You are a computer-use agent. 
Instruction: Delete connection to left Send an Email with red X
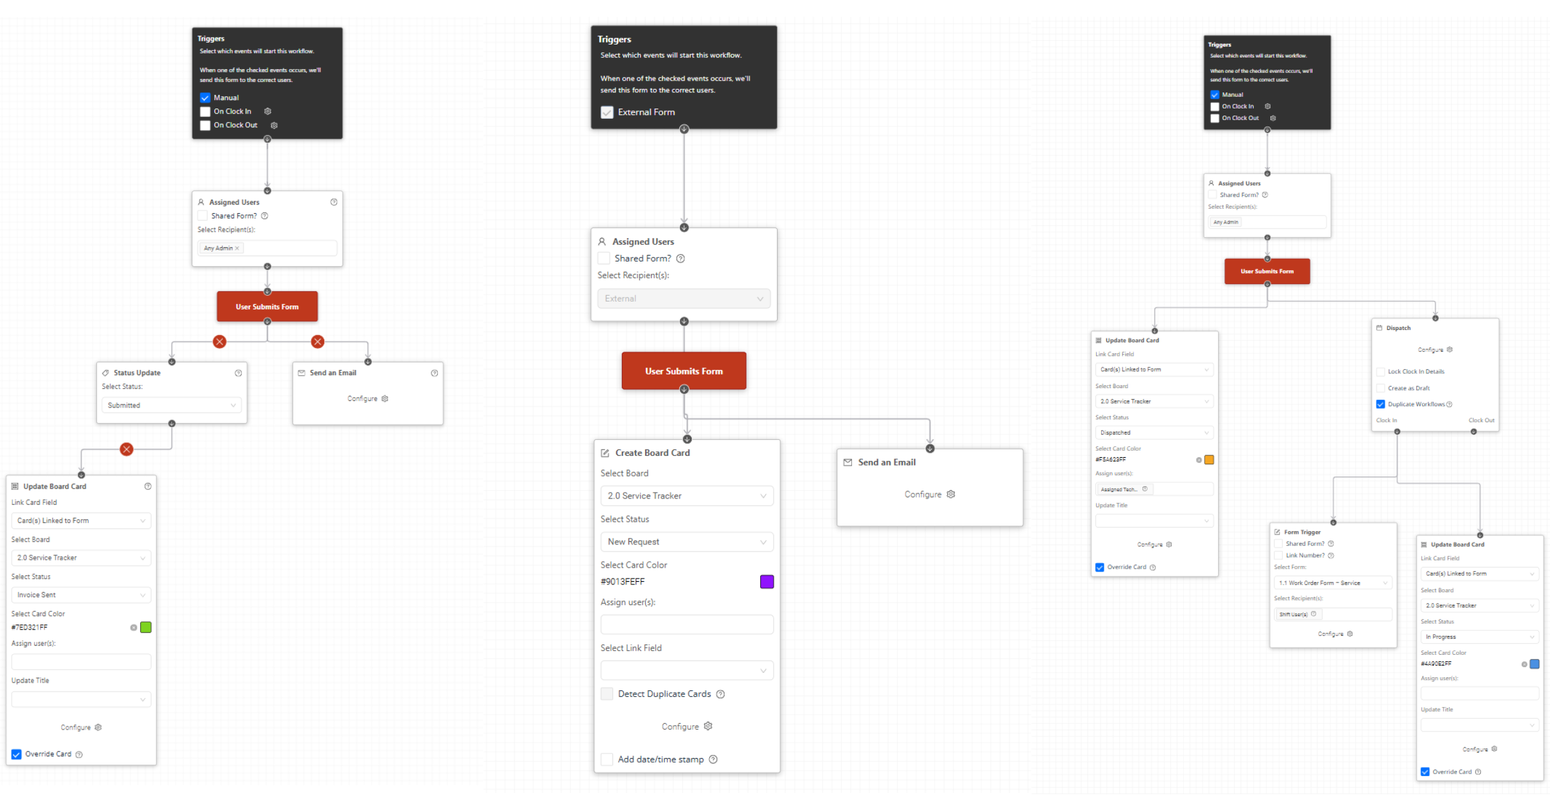[318, 342]
